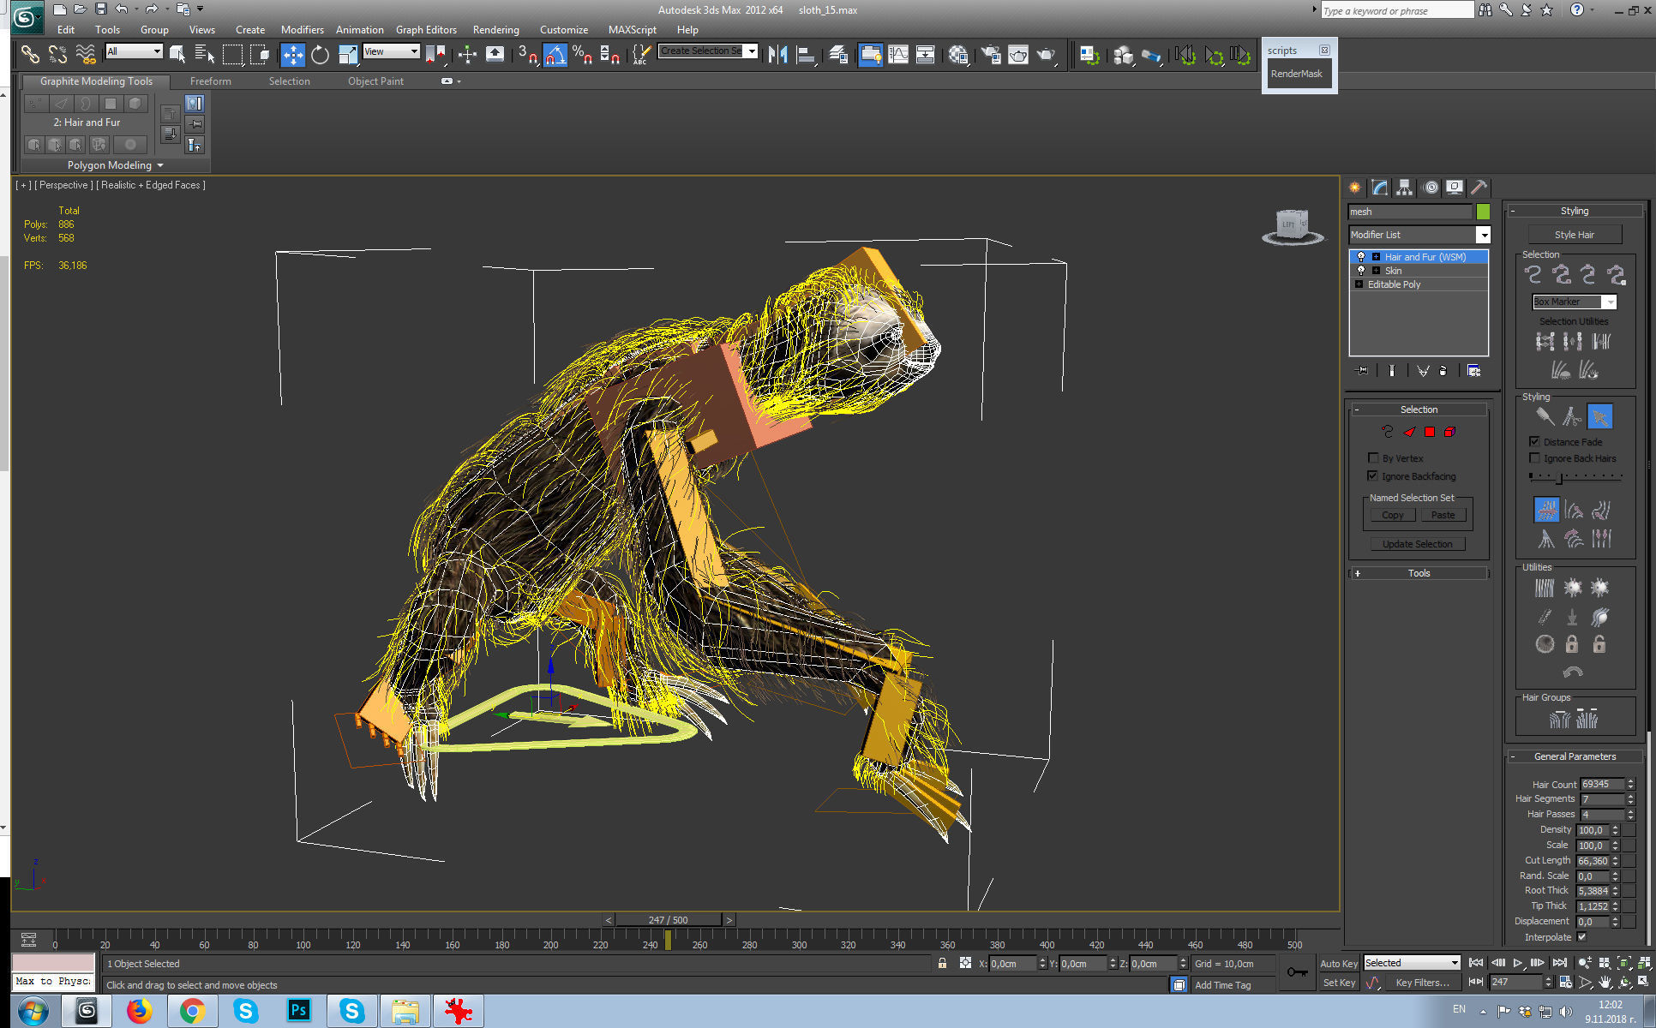Uncheck Ignore Backfacing checkbox

[1373, 475]
